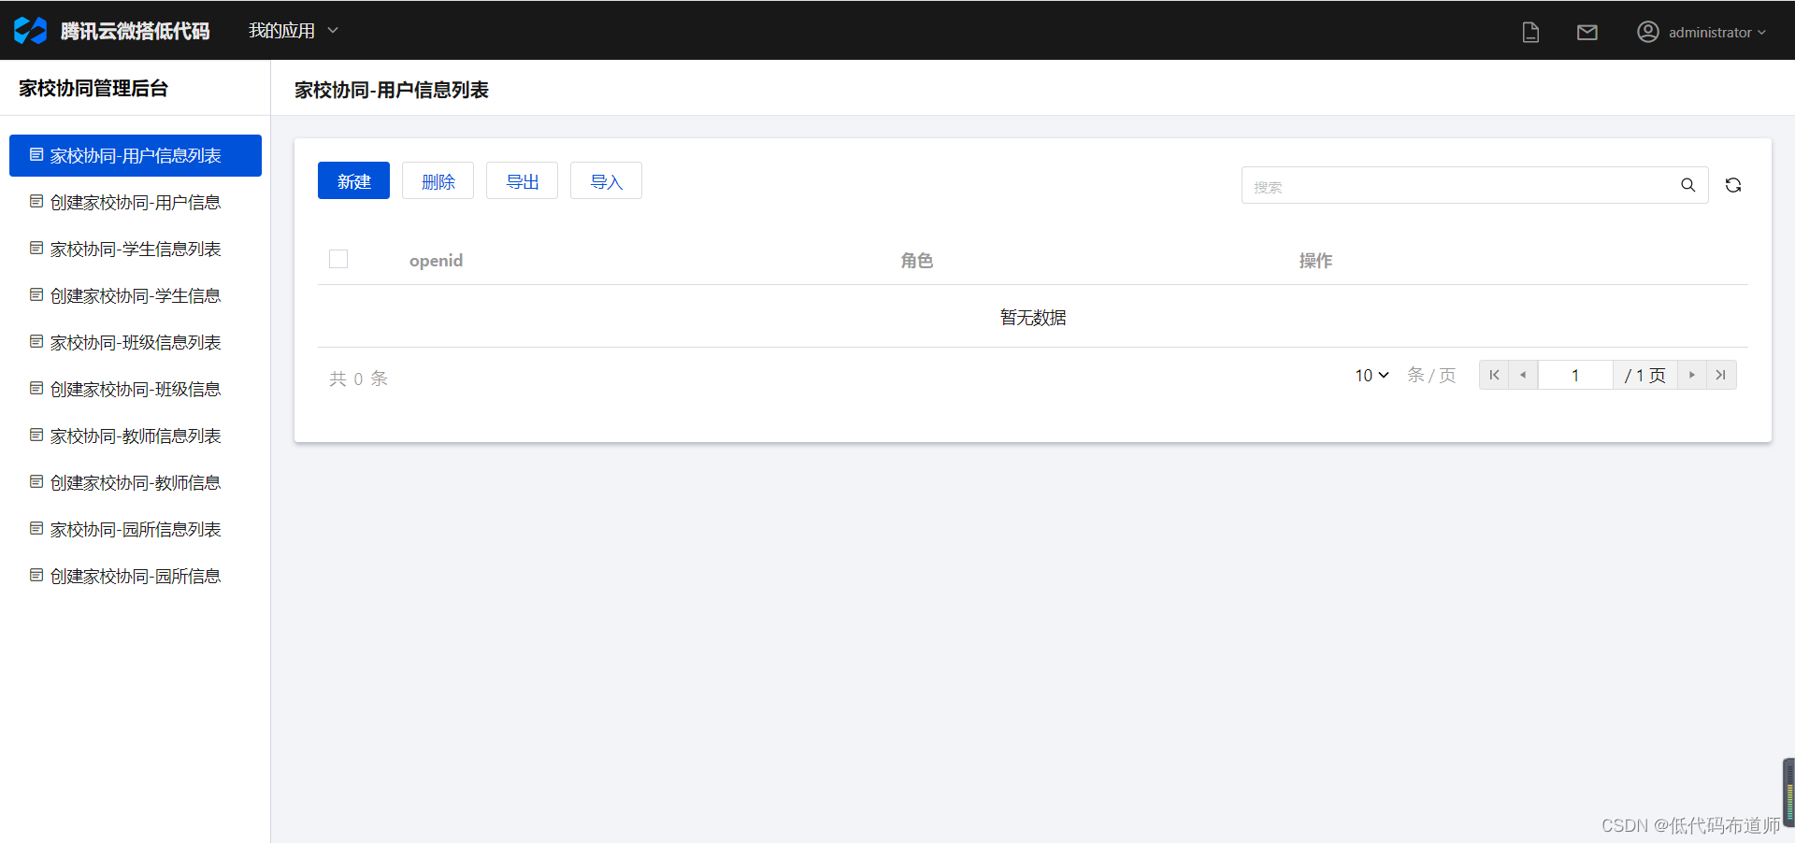Open 家校协同-班级信息列表 menu item
Screen dimensions: 1795x843
pos(136,342)
